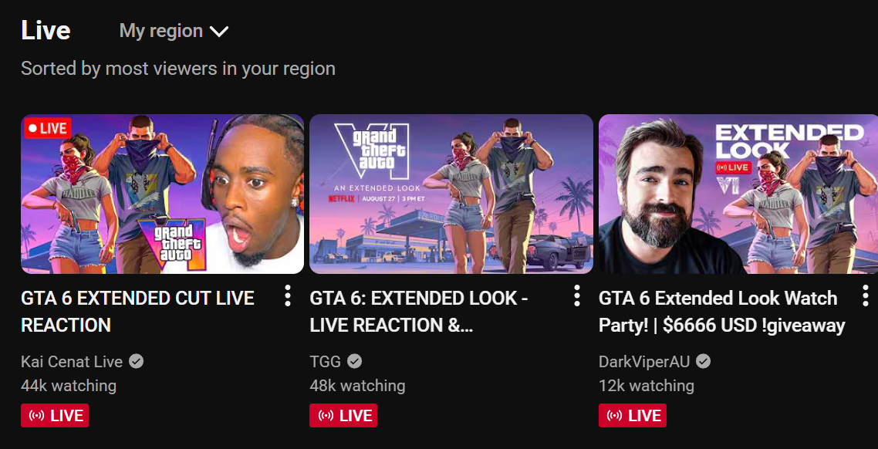Click the chevron next to My region
Viewport: 878px width, 449px height.
click(219, 32)
